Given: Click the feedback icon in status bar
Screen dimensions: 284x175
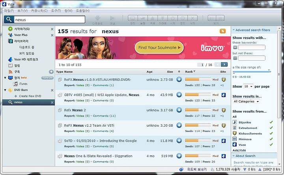Looking at the screenshot, I should click(181, 169).
